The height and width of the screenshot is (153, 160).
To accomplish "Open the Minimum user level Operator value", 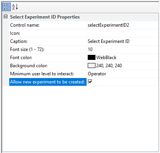I will pos(123,74).
